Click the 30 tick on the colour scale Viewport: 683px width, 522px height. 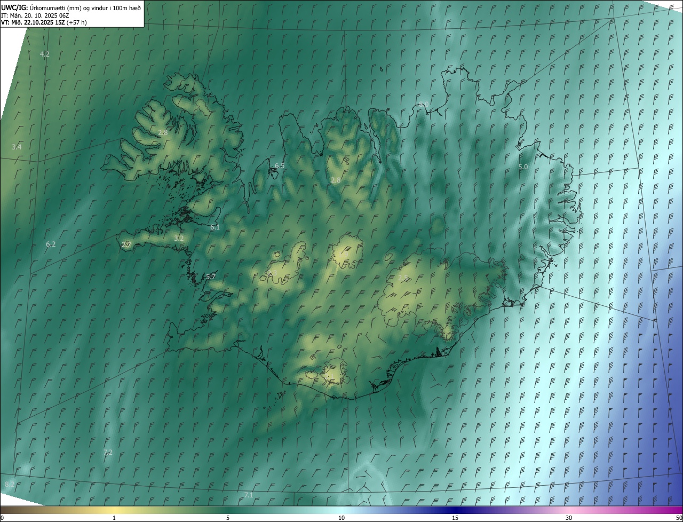(x=569, y=518)
